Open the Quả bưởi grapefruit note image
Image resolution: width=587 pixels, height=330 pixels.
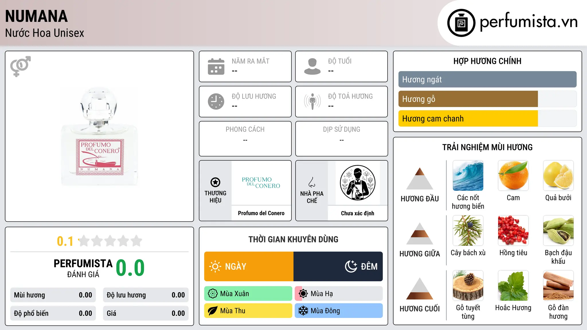(558, 176)
